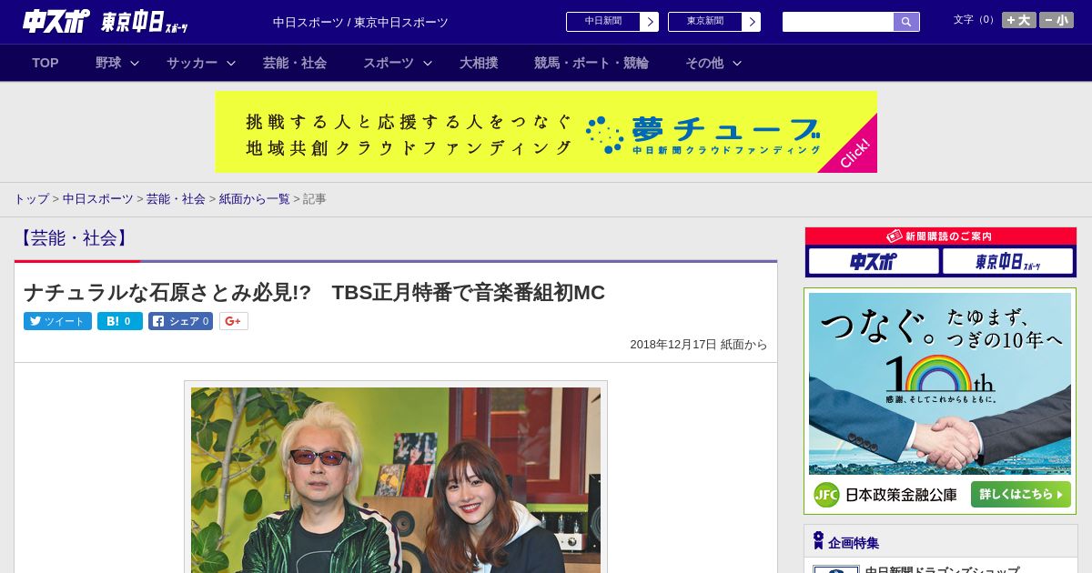Click the 企画特集 ribbon icon
The height and width of the screenshot is (573, 1092).
818,541
